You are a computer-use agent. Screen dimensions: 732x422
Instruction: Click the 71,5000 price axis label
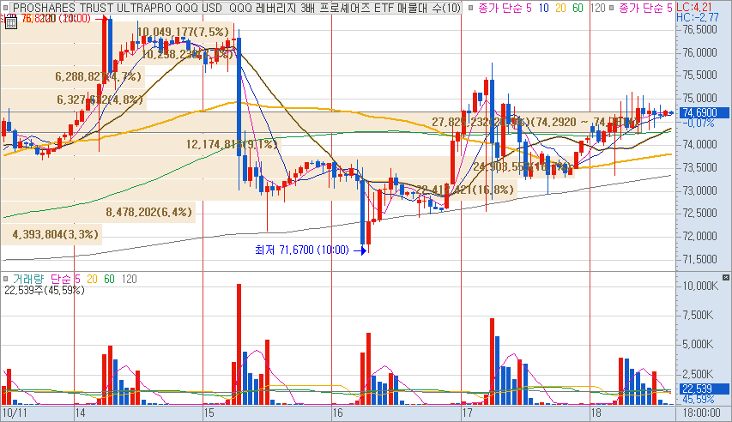click(x=699, y=259)
